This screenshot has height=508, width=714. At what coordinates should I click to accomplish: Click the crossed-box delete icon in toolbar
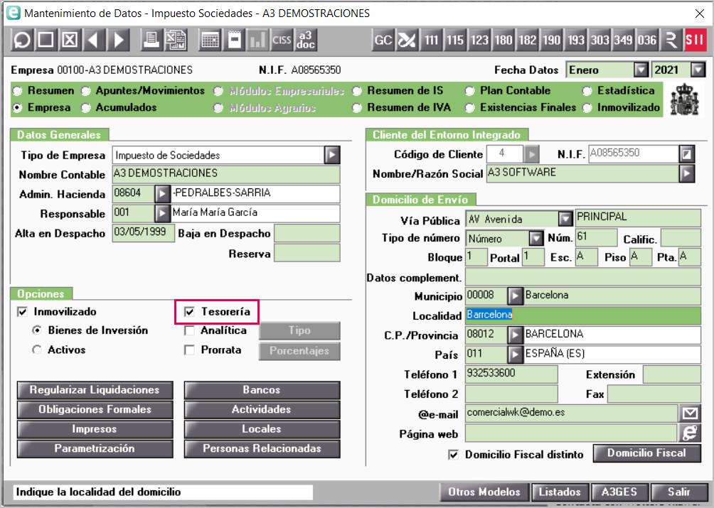[70, 40]
